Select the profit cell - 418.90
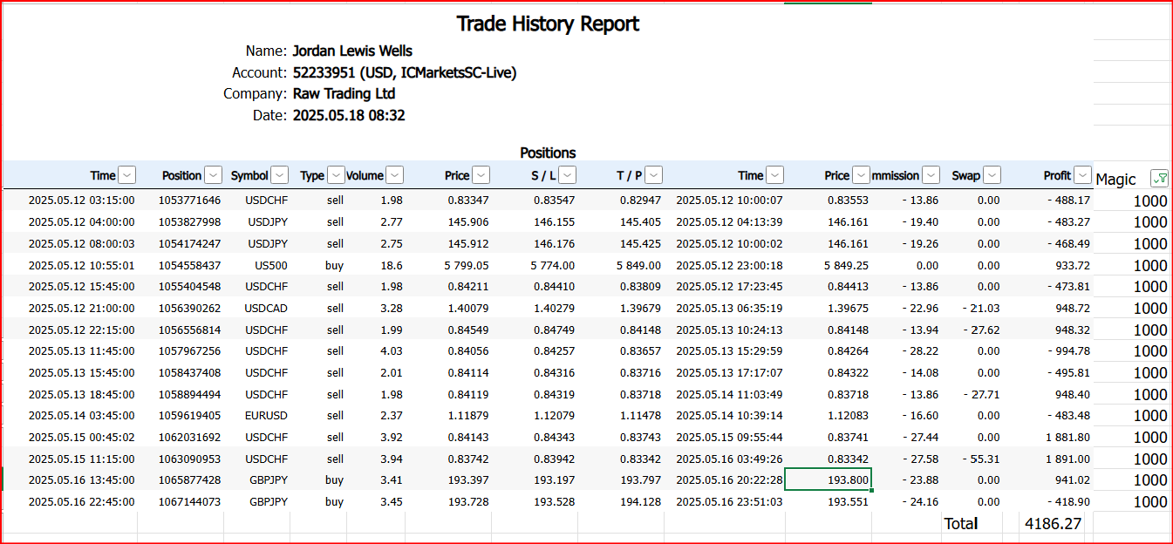1173x544 pixels. (x=1067, y=502)
